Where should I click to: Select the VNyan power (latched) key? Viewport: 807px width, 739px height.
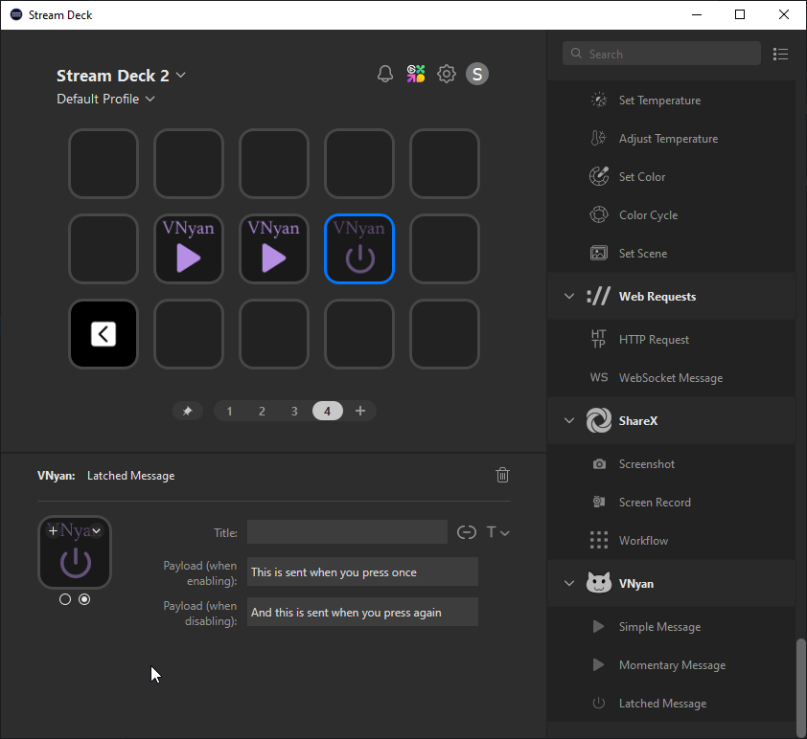359,249
